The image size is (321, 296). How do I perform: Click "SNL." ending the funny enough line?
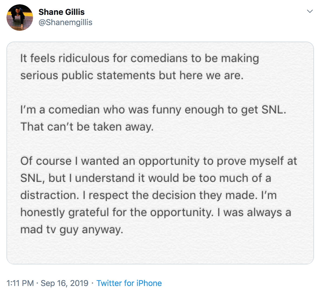[274, 110]
